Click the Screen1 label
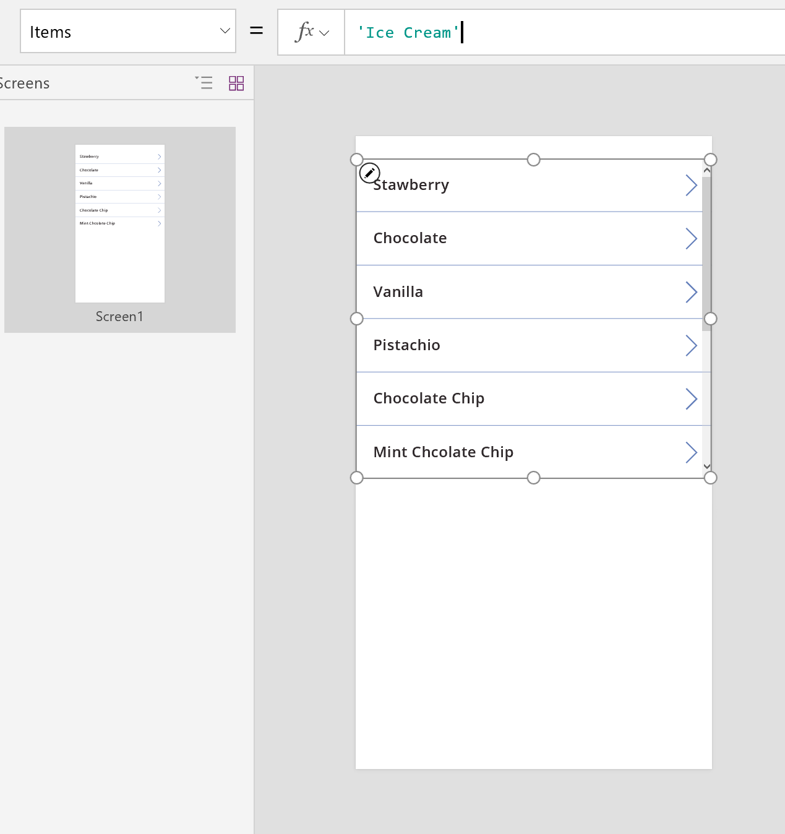785x834 pixels. pos(119,317)
